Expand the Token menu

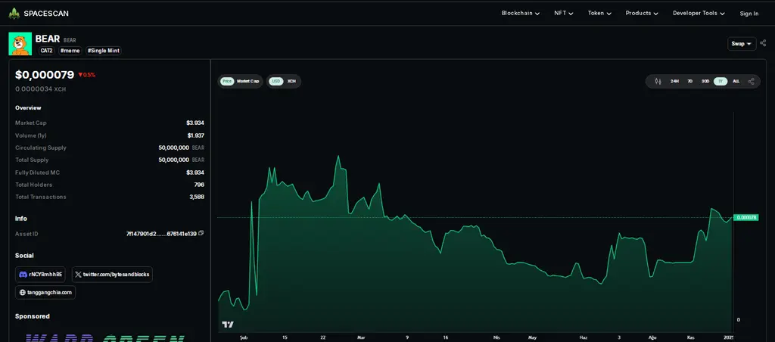click(599, 14)
